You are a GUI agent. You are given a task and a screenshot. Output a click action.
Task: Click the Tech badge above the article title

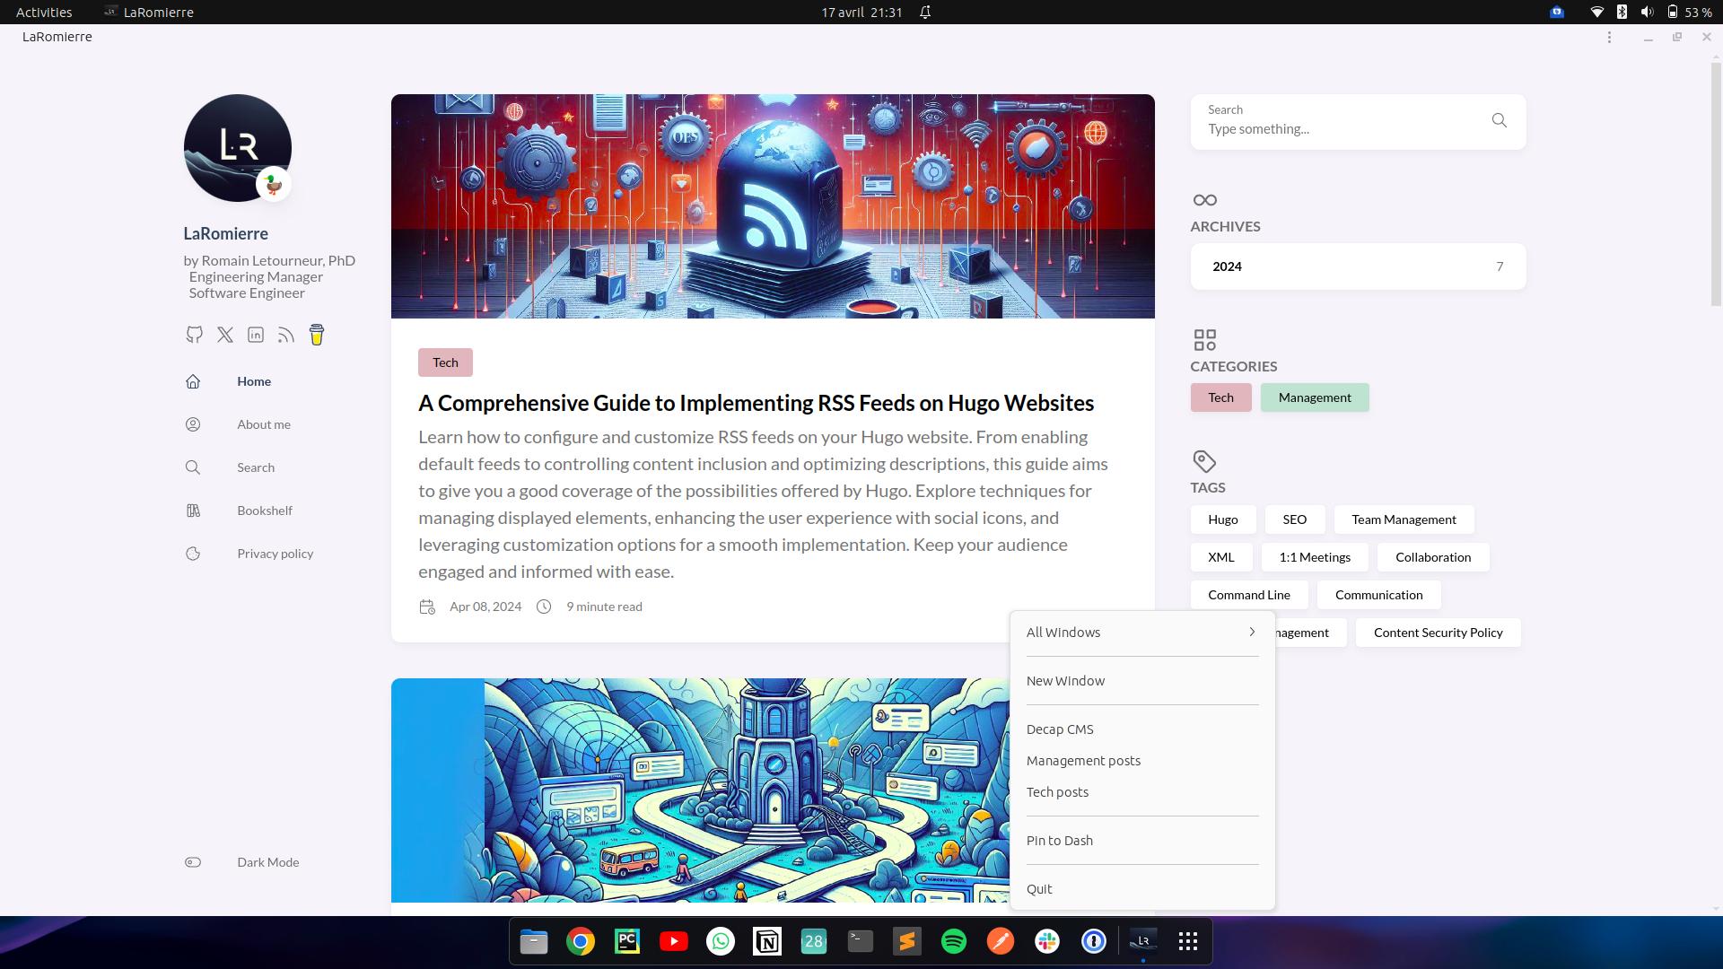tap(445, 362)
